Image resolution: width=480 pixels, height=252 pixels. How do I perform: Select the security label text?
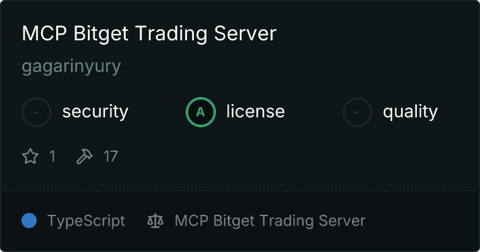95,111
